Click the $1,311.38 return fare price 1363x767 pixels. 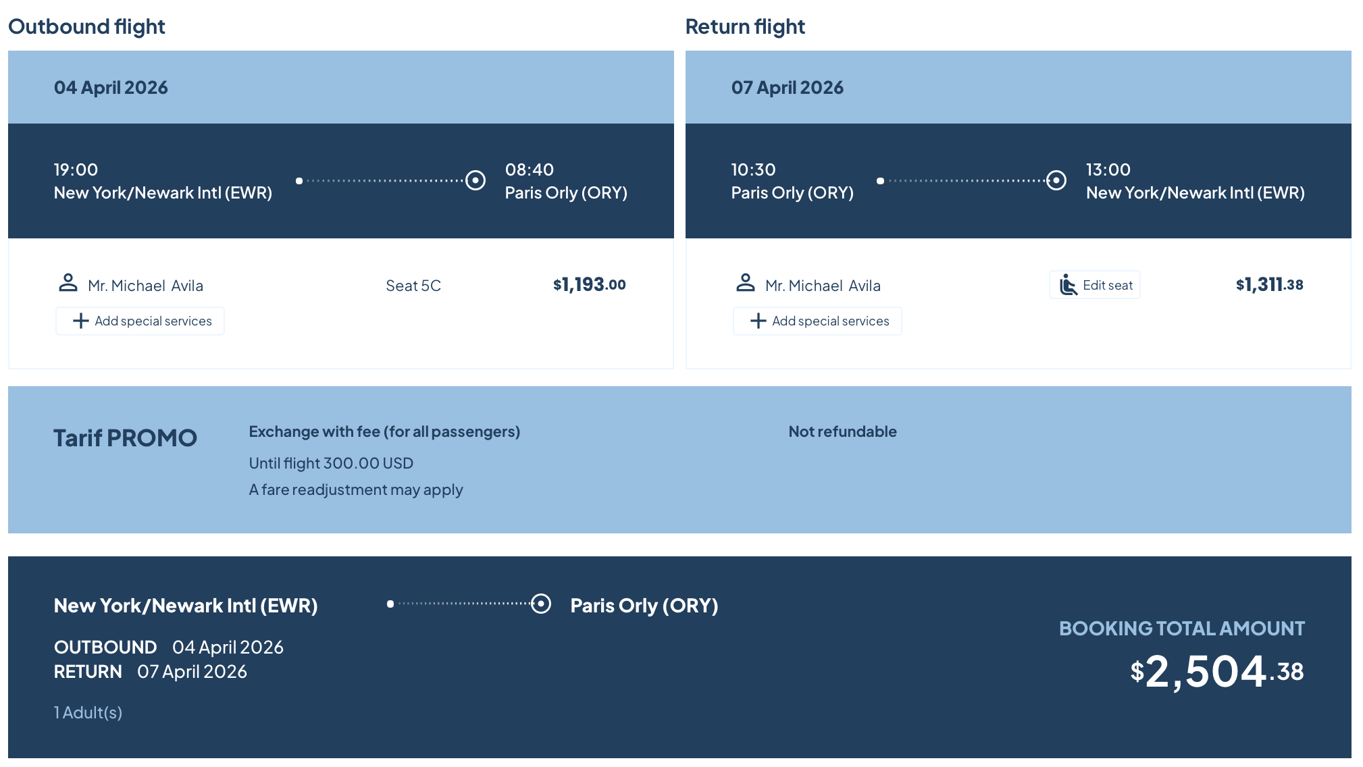click(x=1269, y=285)
